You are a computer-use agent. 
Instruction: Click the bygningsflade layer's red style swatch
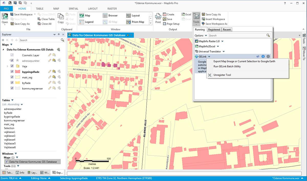pyautogui.click(x=18, y=72)
